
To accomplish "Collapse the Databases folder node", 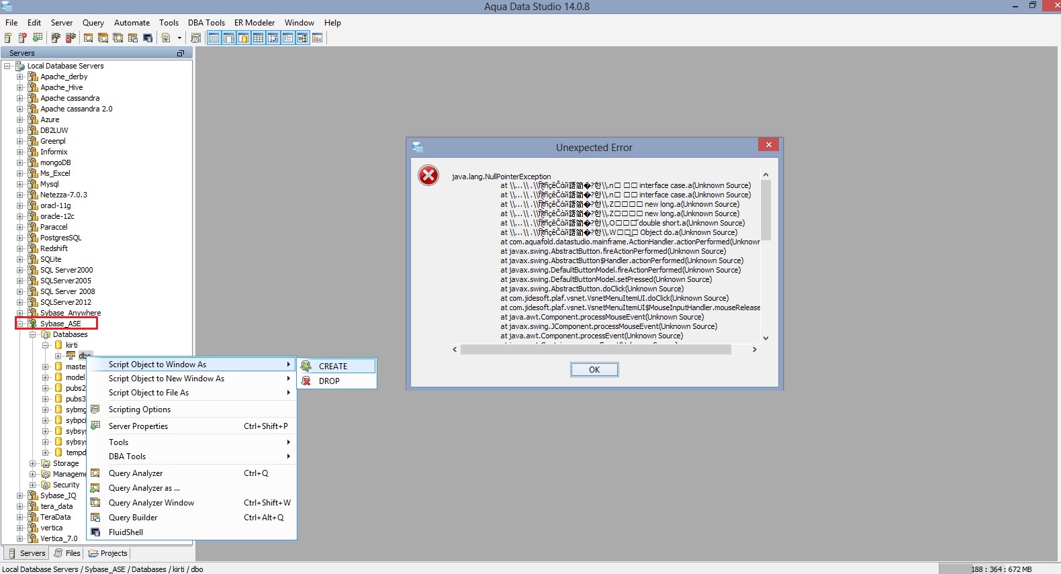I will point(33,334).
